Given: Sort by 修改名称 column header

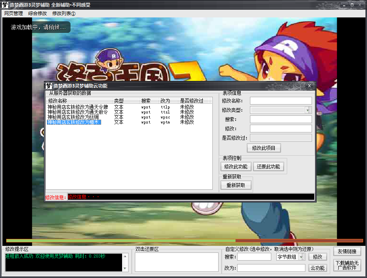Looking at the screenshot, I should point(79,101).
